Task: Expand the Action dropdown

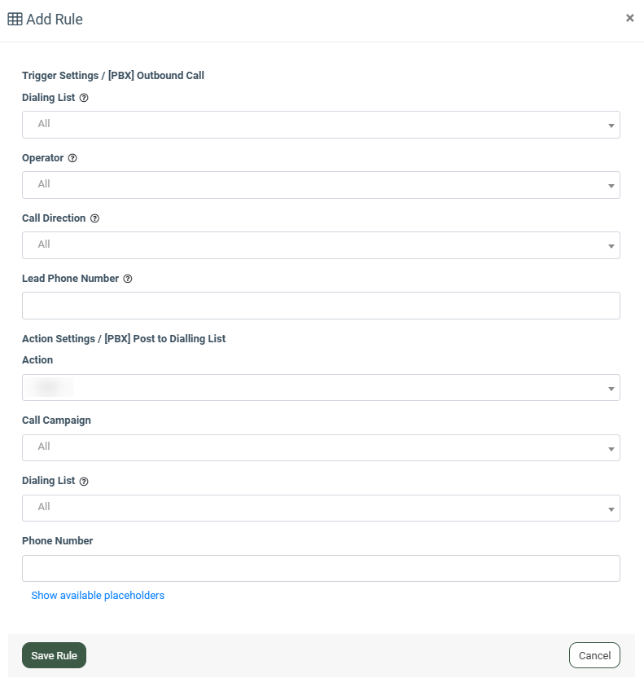Action: pos(321,388)
